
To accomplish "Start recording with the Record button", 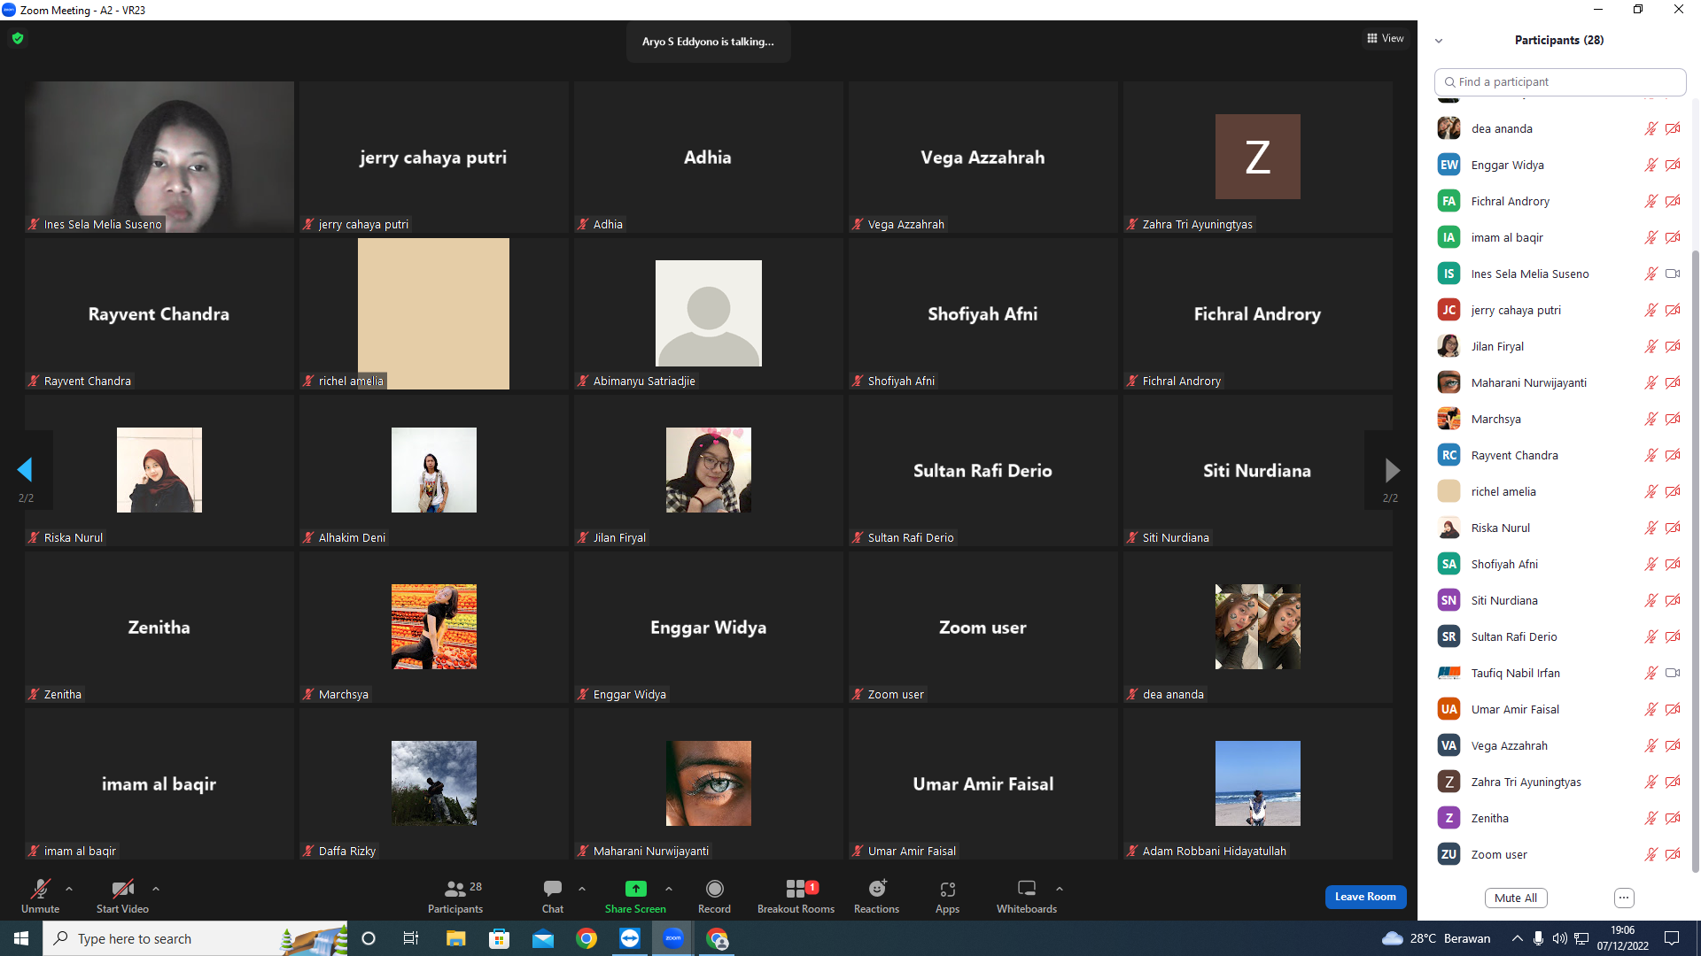I will click(x=714, y=896).
